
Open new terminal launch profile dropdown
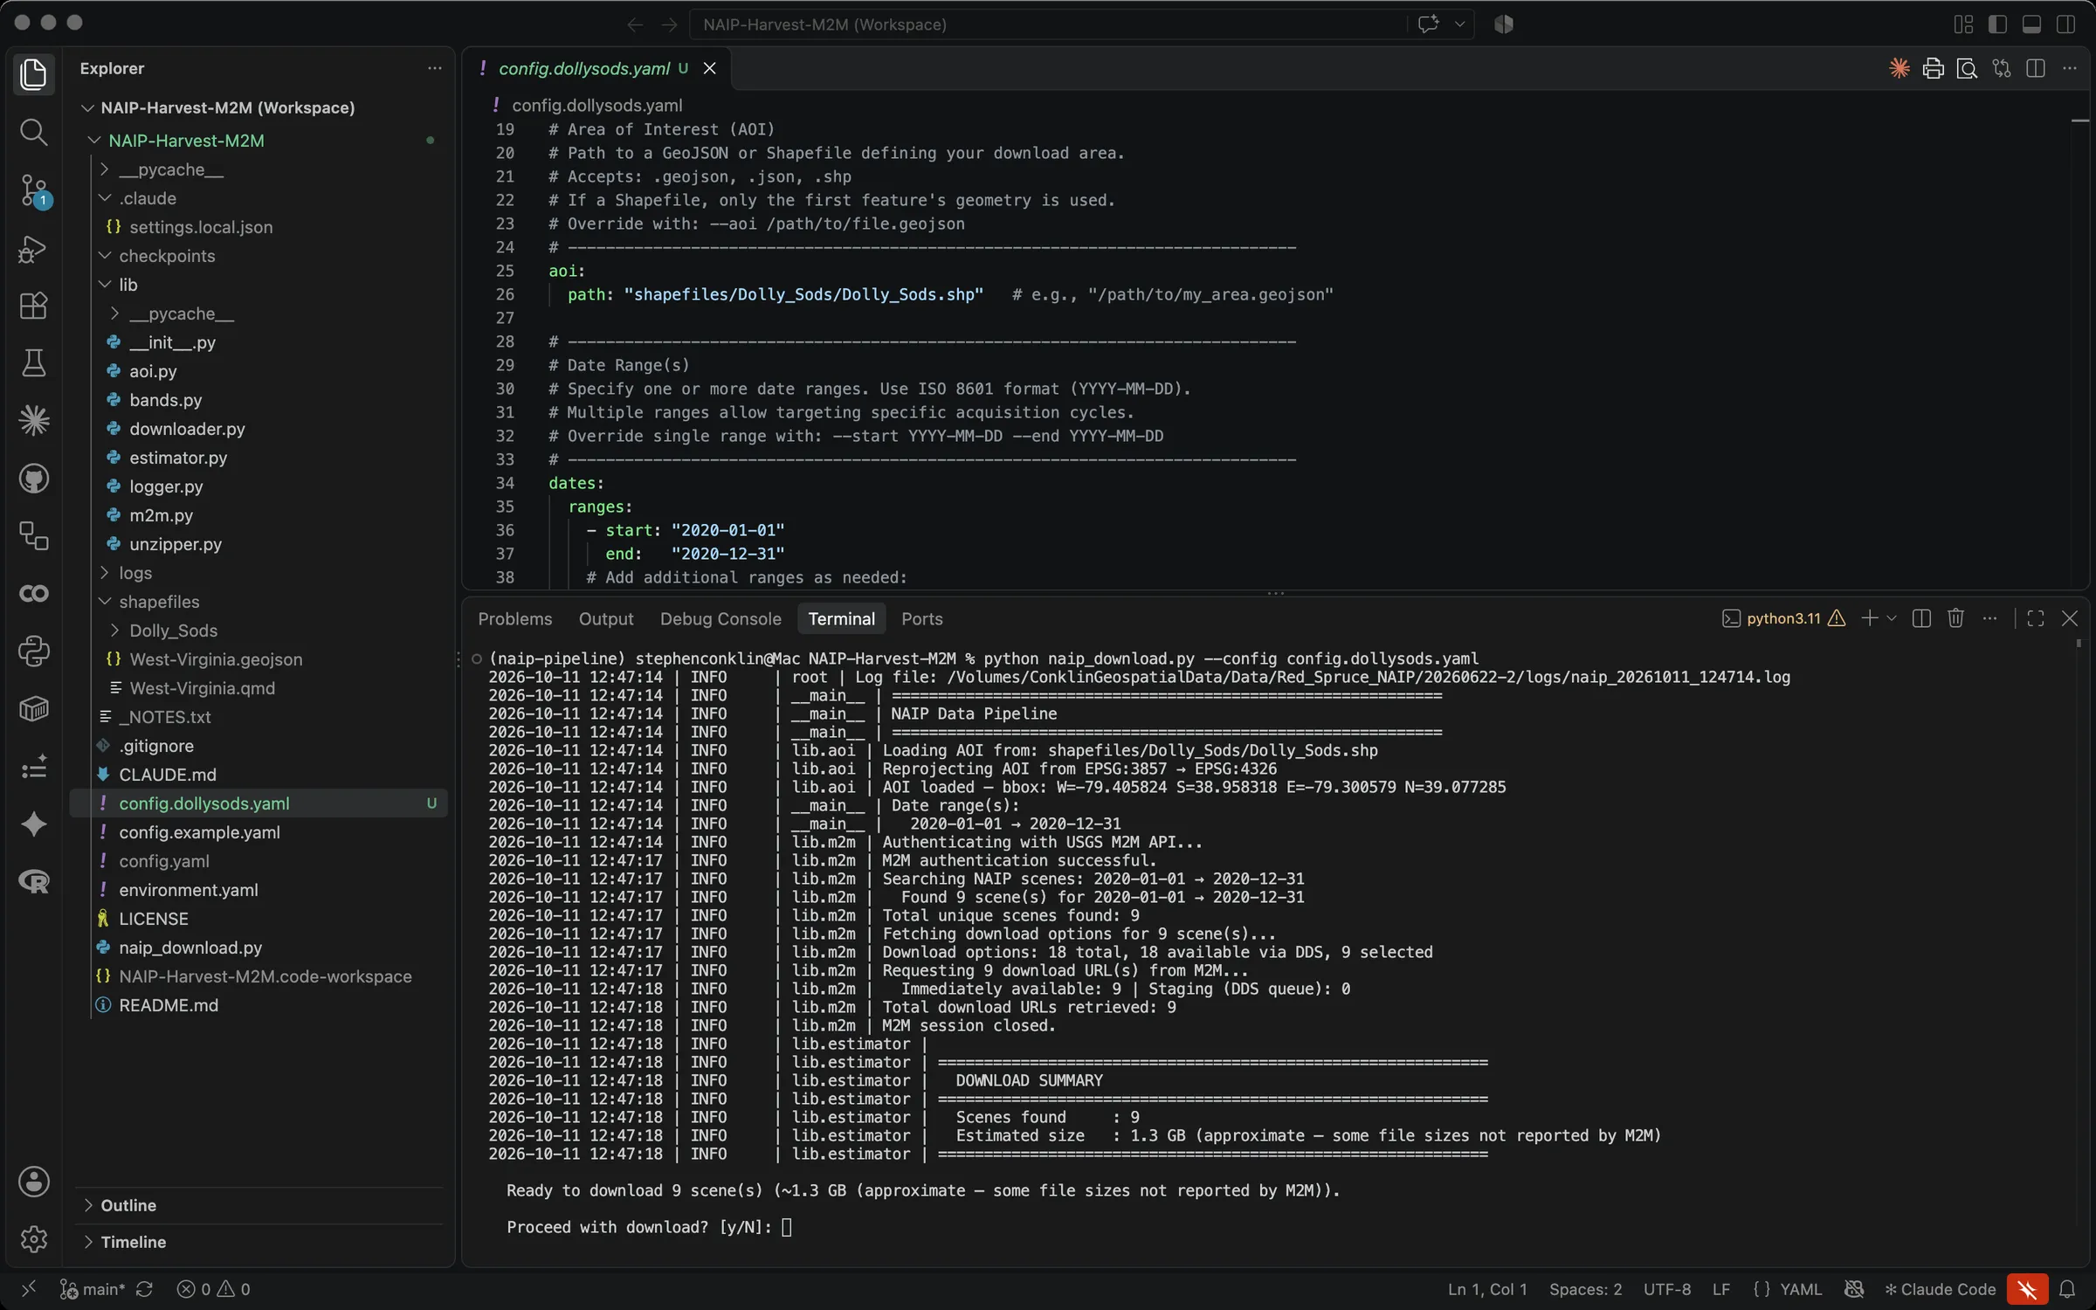point(1892,618)
